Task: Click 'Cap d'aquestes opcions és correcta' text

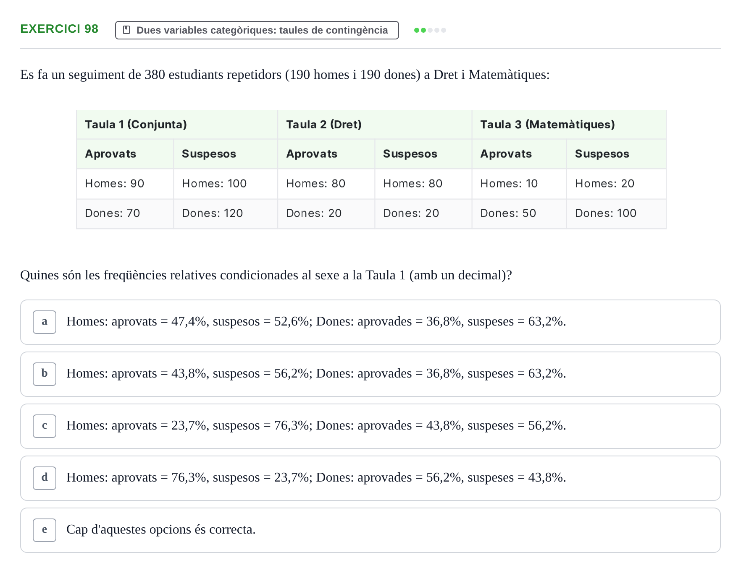Action: coord(161,529)
